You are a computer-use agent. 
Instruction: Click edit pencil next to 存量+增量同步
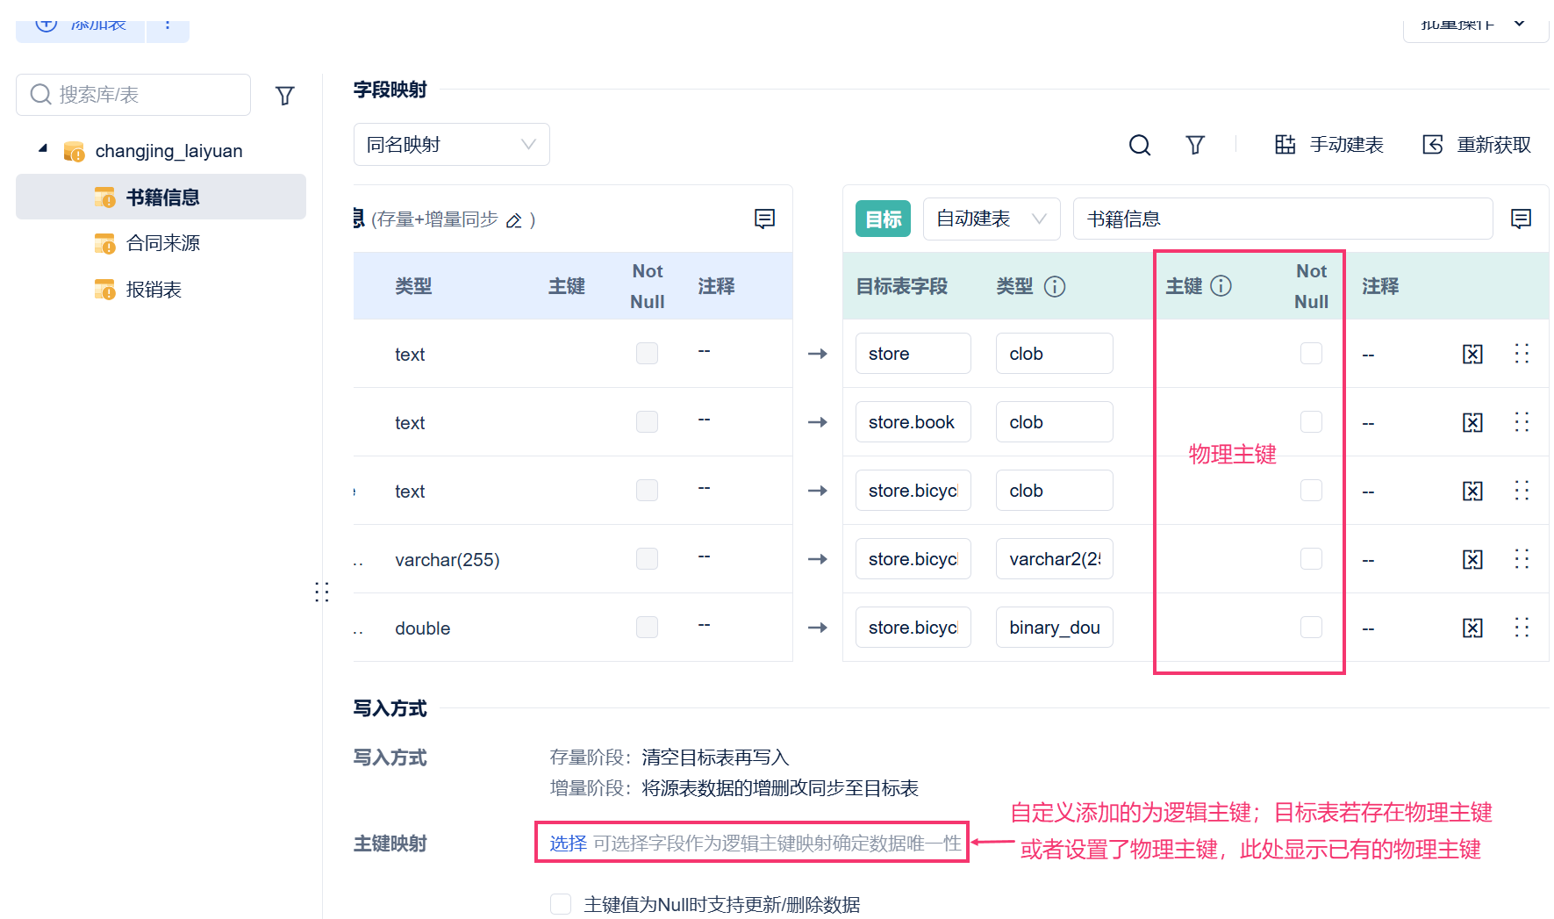(514, 220)
